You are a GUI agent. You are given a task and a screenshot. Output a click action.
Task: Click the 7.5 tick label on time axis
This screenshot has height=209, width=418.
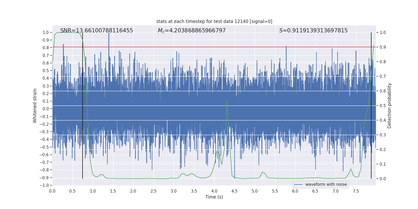(x=356, y=191)
